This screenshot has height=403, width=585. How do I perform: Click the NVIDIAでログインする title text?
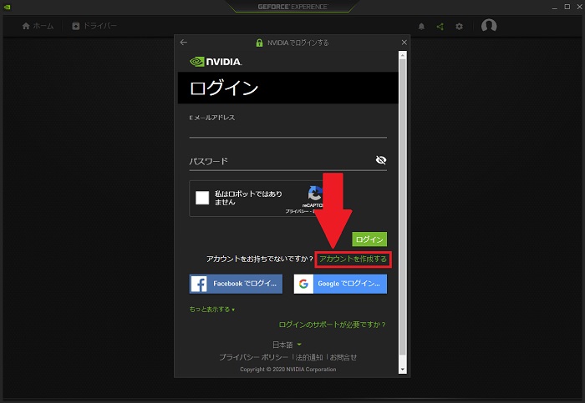[x=298, y=43]
